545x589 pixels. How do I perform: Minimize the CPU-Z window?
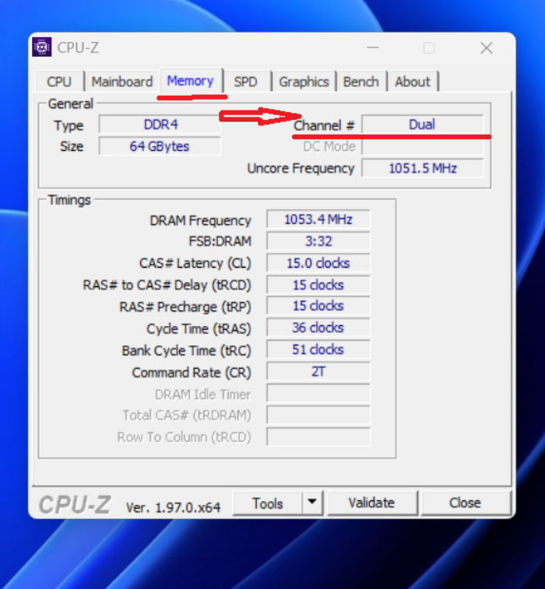372,47
